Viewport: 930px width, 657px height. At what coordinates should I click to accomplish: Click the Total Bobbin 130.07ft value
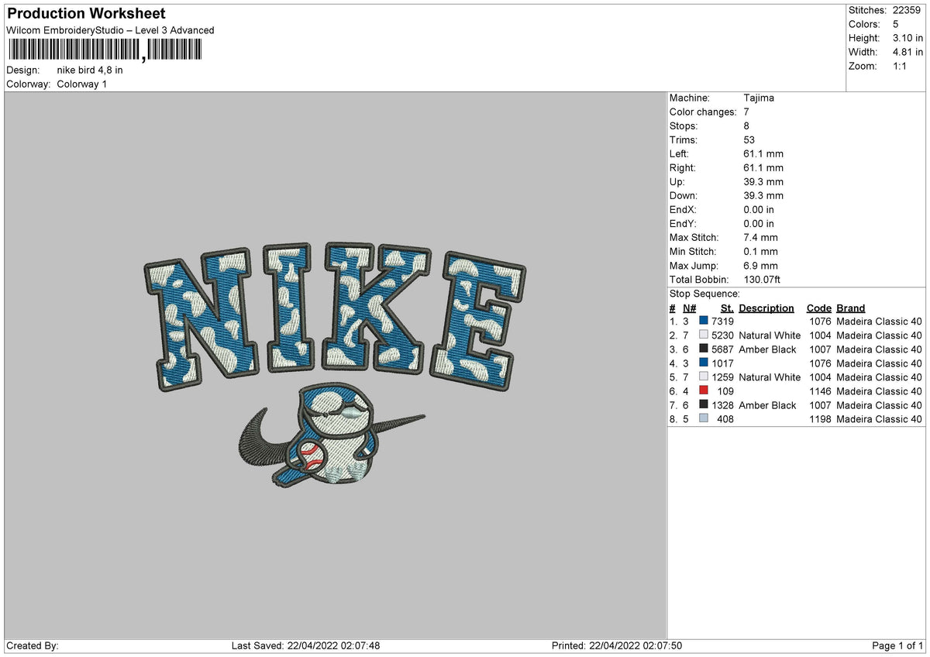[763, 279]
